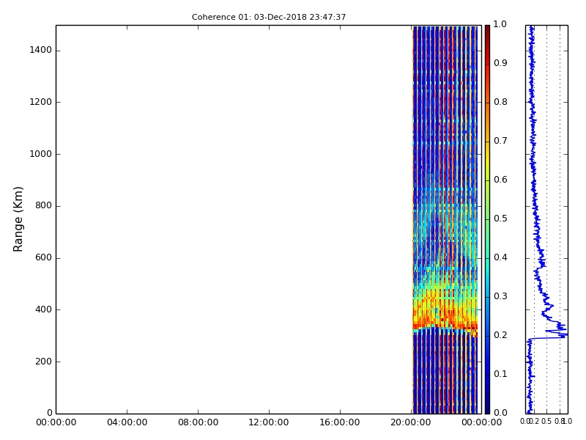Click the 0.4 colorbar label
This screenshot has width=586, height=440.
[500, 257]
